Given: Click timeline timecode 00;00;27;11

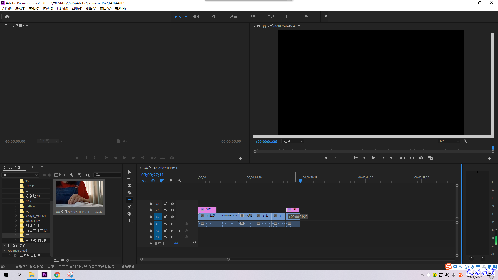Looking at the screenshot, I should (x=153, y=175).
